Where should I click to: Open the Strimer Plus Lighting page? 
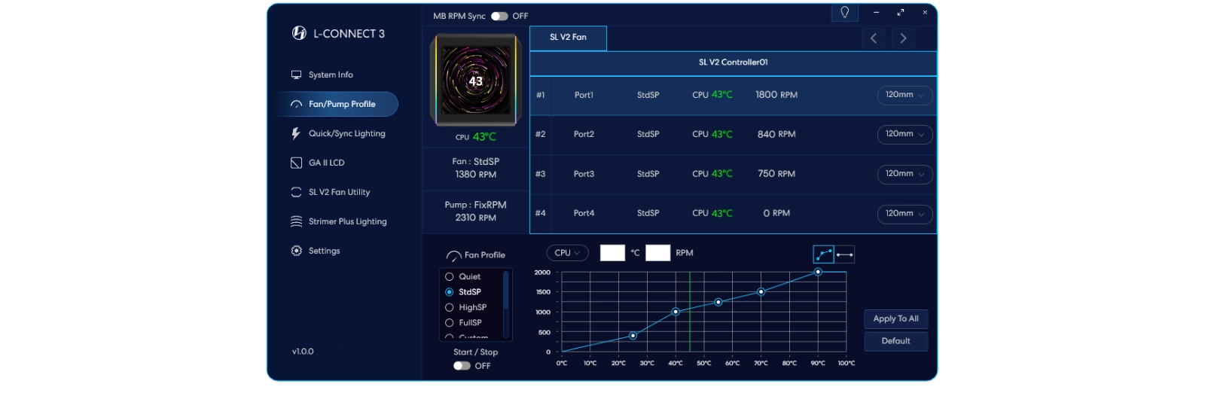point(346,221)
